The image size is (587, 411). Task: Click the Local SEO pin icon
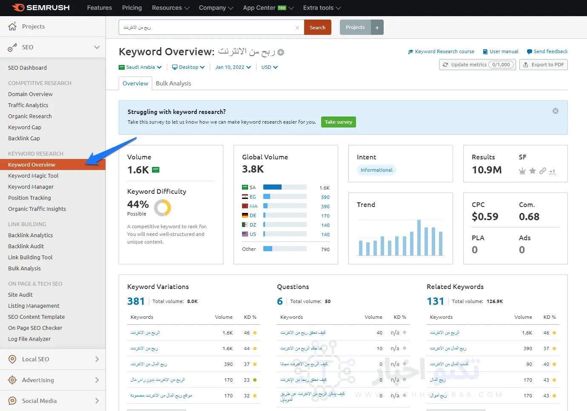coord(13,359)
